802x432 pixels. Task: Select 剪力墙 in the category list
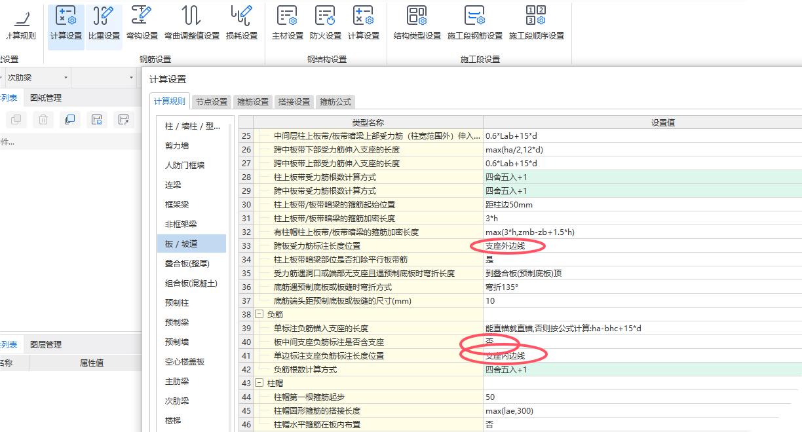192,146
